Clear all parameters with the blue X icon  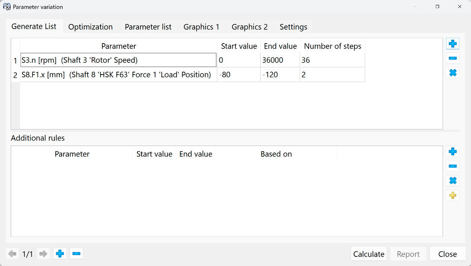[x=452, y=72]
